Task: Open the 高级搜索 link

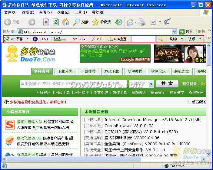Action: point(189,84)
